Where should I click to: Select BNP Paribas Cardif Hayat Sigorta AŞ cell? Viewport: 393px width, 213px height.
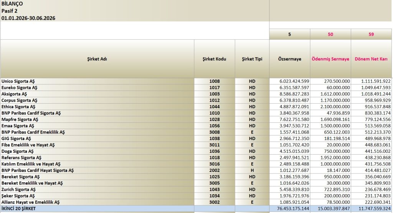pyautogui.click(x=97, y=170)
